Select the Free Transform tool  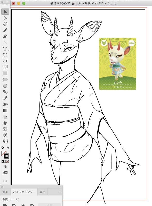(x=5, y=141)
